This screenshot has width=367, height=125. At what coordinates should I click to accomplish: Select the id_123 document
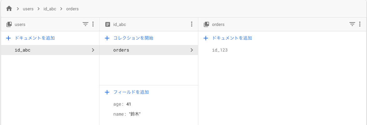220,50
